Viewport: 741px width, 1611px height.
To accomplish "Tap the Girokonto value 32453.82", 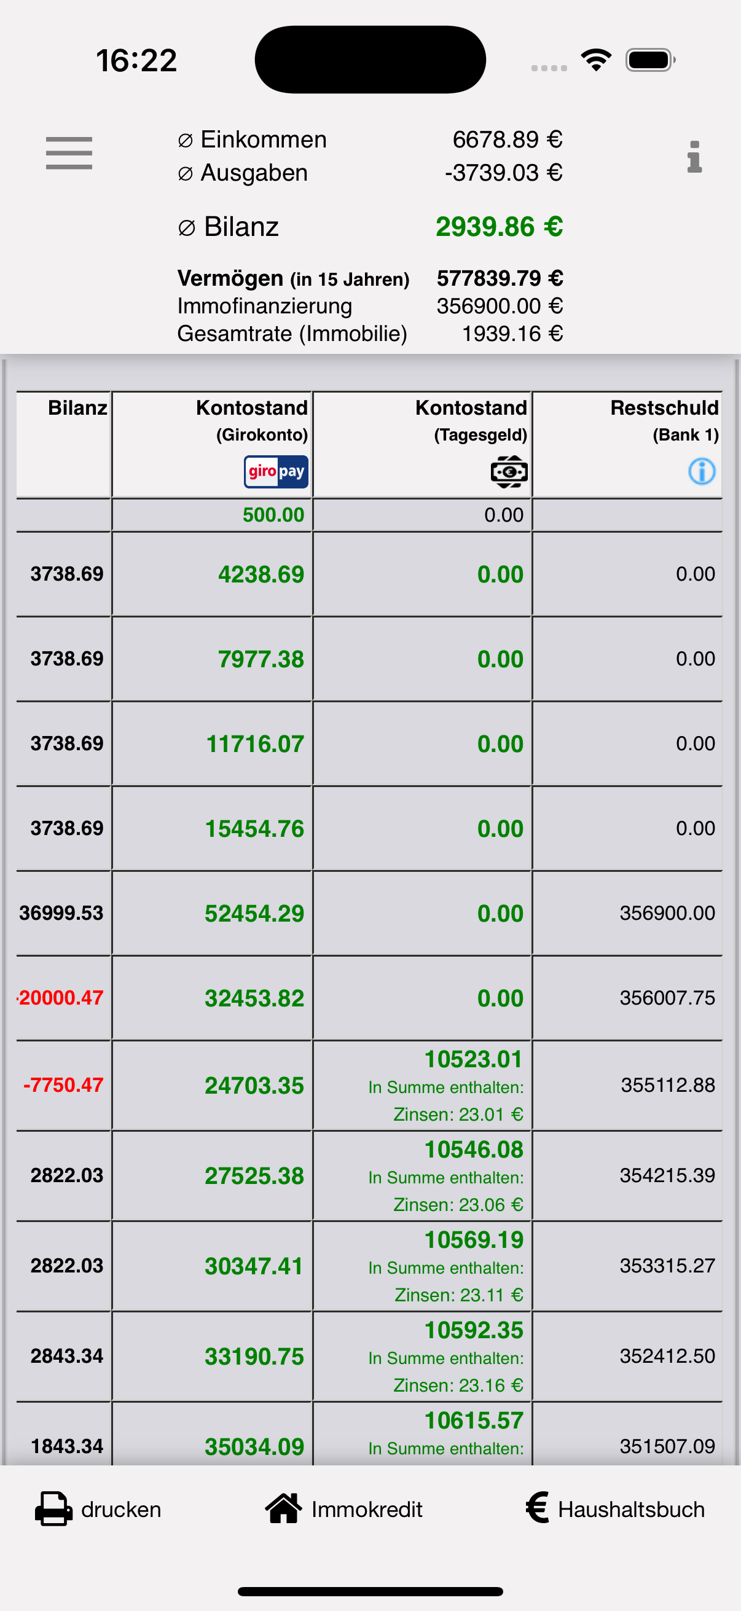I will [x=254, y=998].
